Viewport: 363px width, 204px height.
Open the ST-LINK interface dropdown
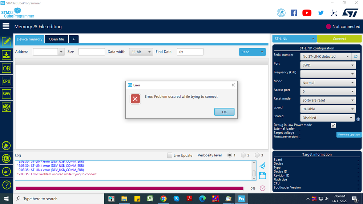tap(294, 38)
